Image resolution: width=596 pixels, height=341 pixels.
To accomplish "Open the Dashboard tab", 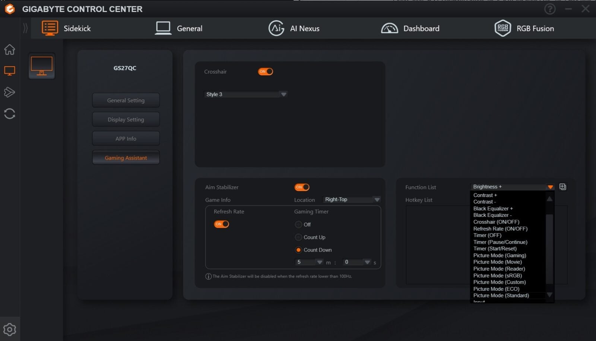I will coord(410,28).
